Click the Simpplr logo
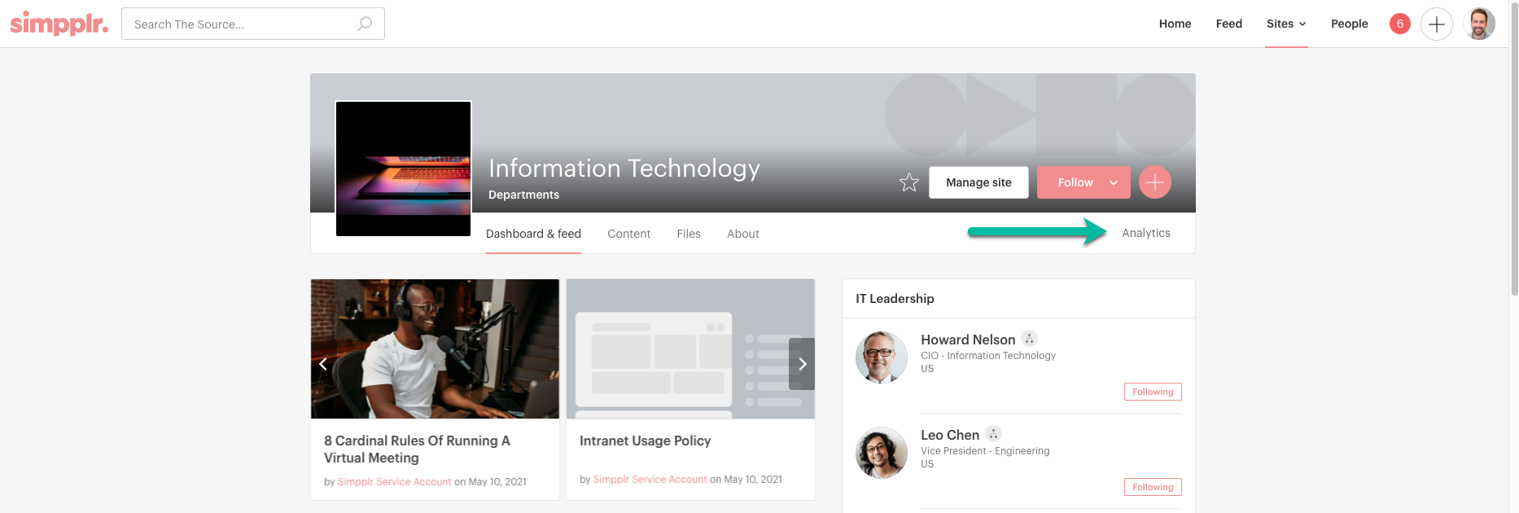This screenshot has width=1519, height=513. tap(59, 24)
